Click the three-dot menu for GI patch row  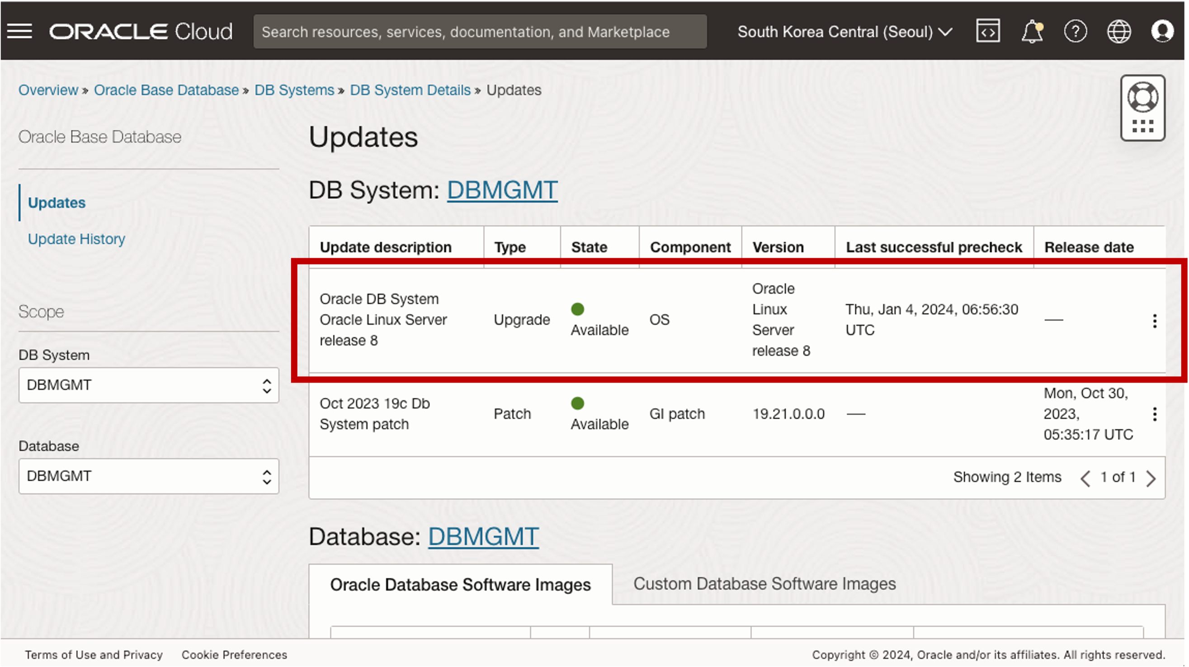point(1154,414)
